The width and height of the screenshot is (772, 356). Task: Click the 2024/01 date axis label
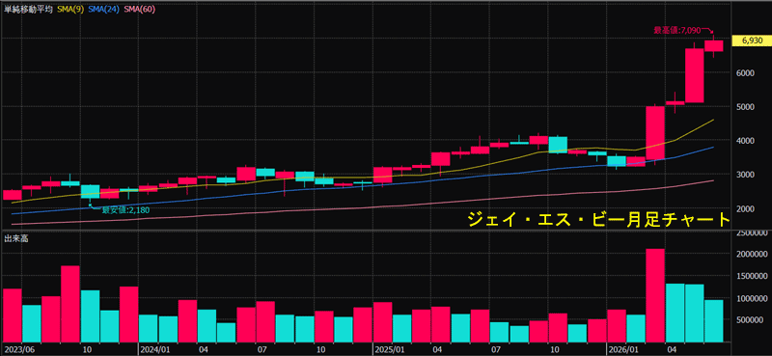pos(154,349)
